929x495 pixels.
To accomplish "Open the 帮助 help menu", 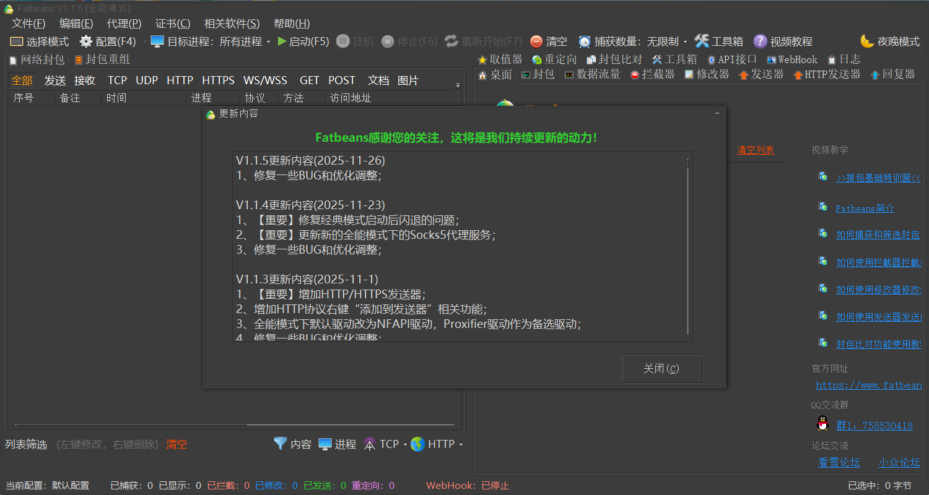I will tap(290, 24).
